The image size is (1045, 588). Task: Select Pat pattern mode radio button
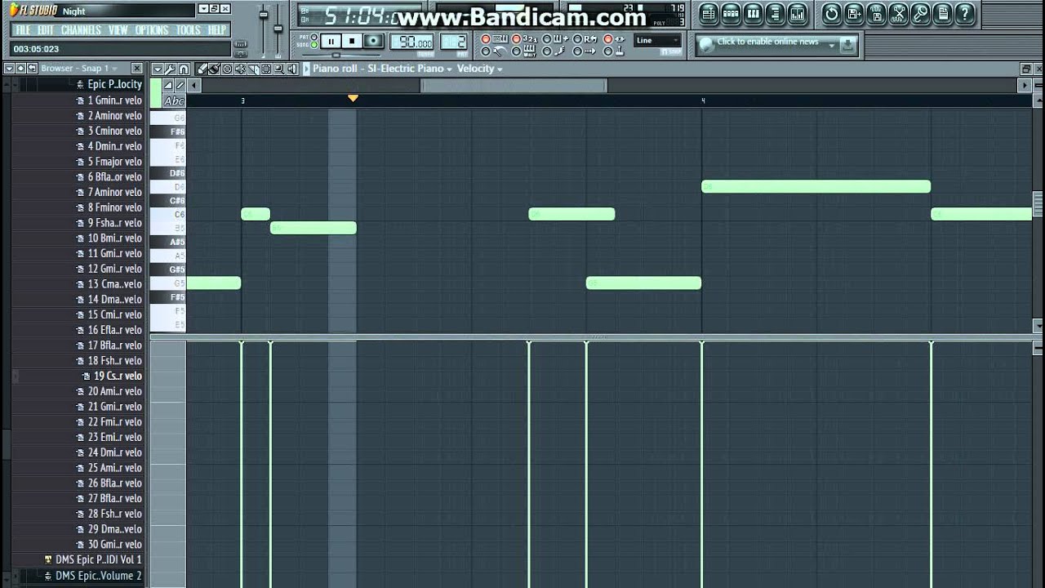click(x=314, y=37)
